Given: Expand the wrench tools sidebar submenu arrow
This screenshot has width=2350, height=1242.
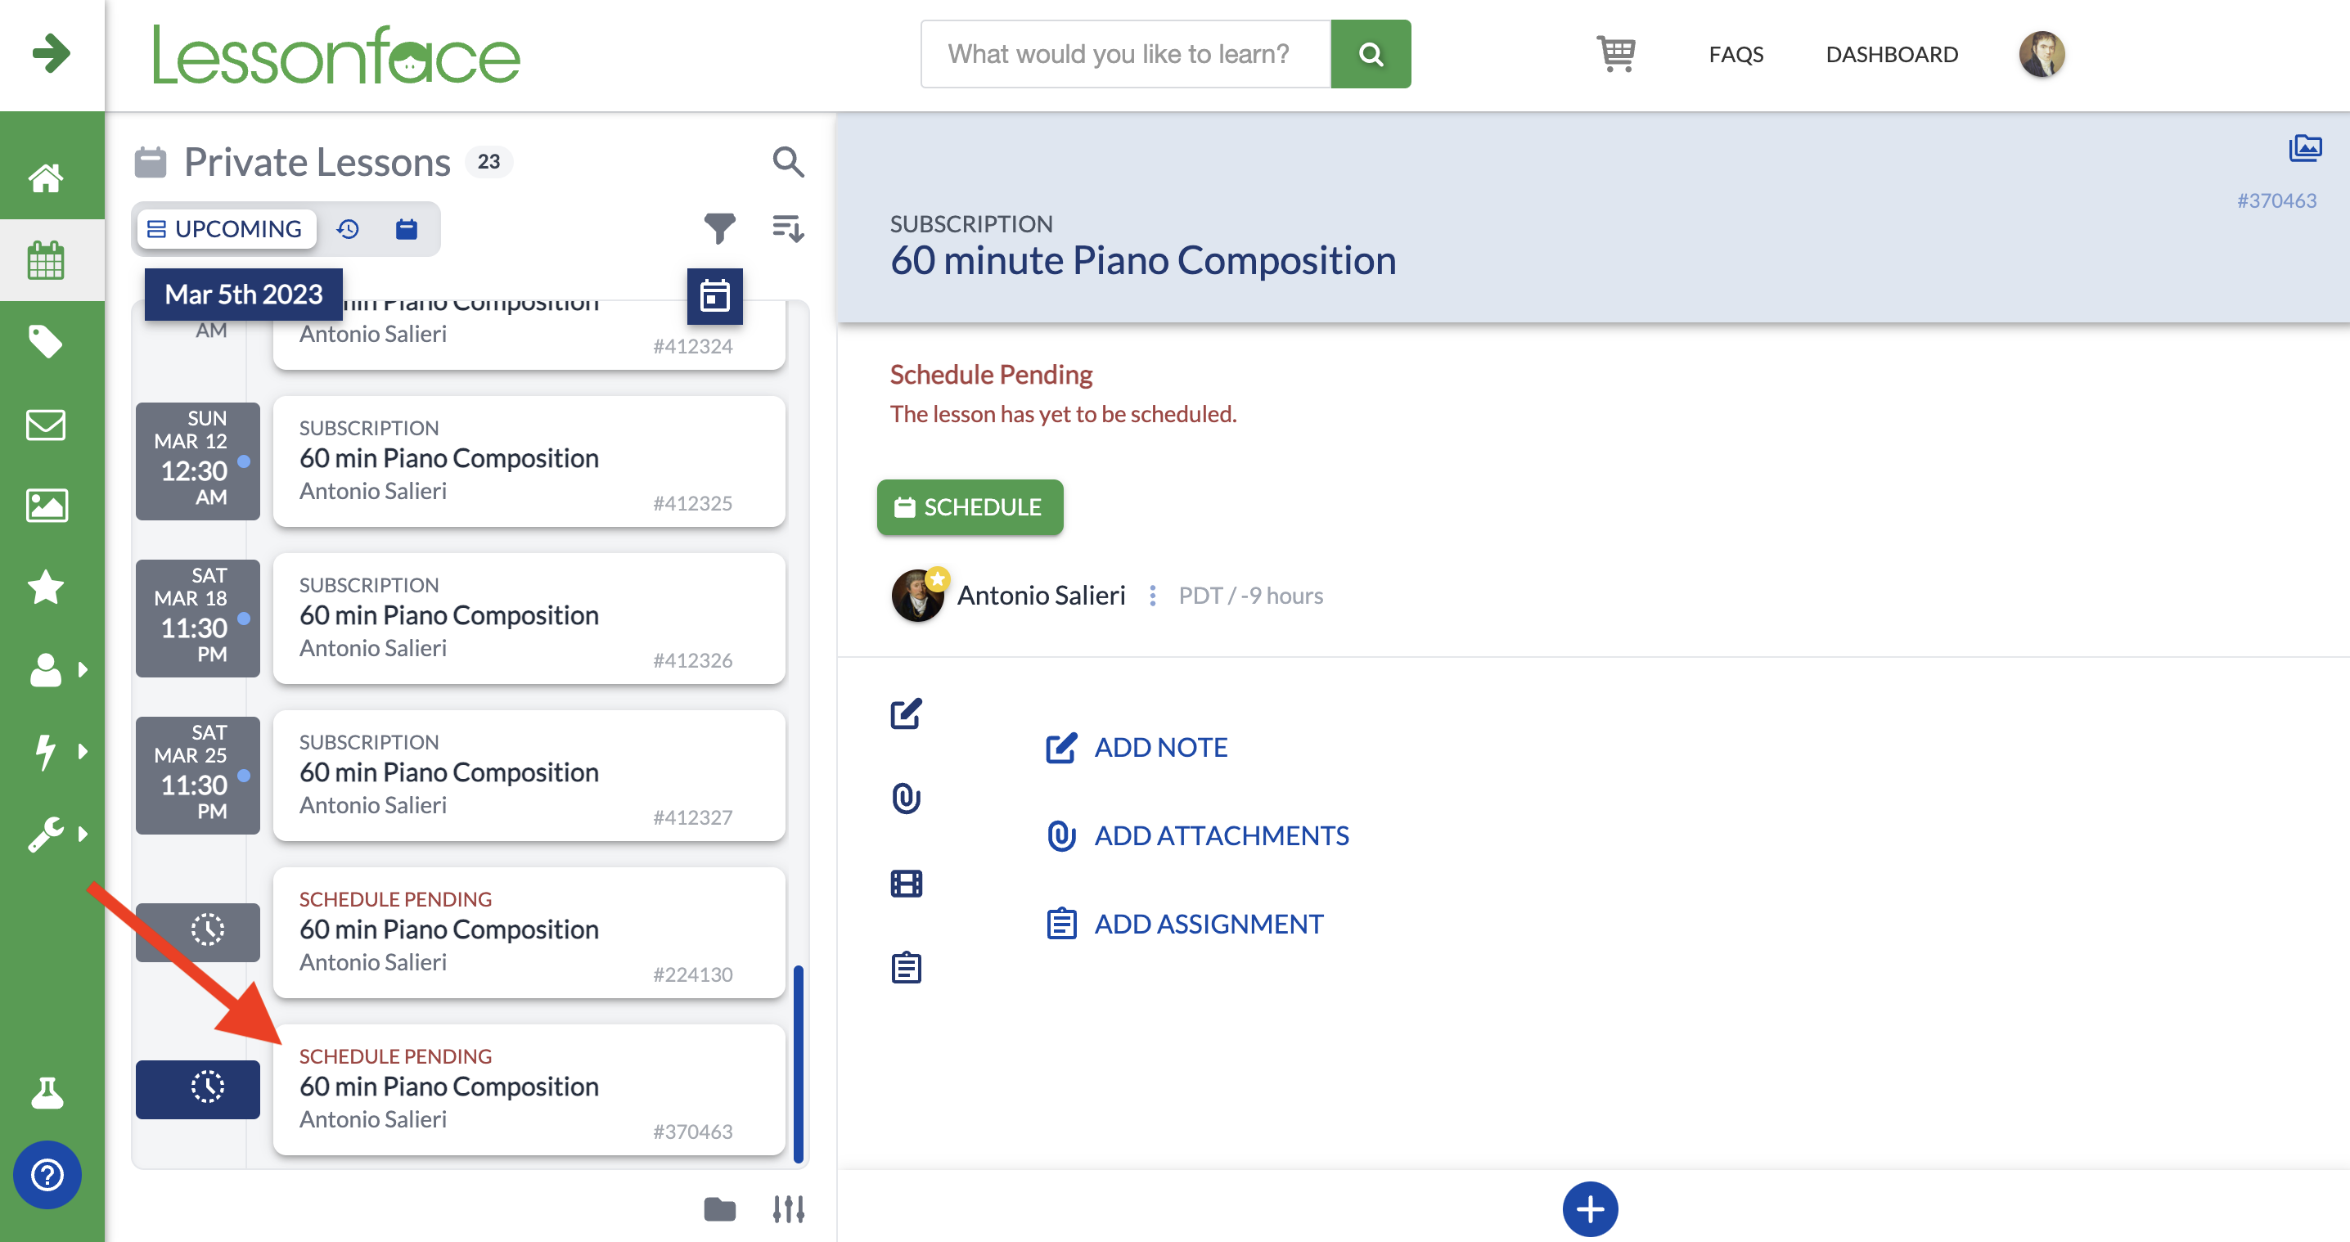Looking at the screenshot, I should 83,834.
